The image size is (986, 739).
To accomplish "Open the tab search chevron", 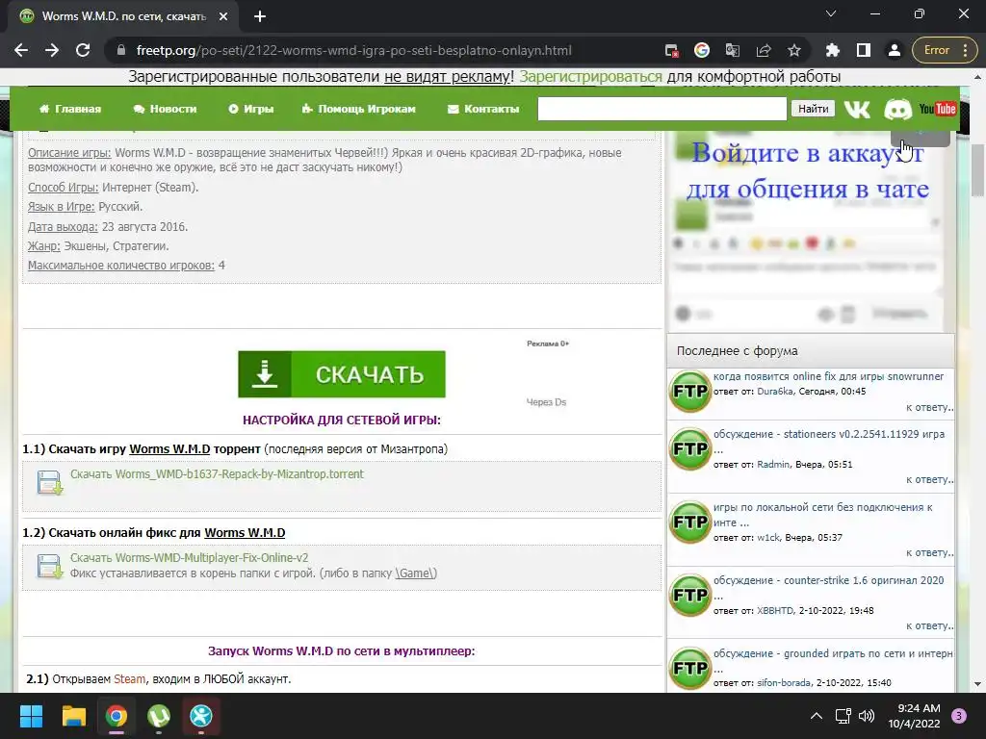I will click(x=831, y=13).
